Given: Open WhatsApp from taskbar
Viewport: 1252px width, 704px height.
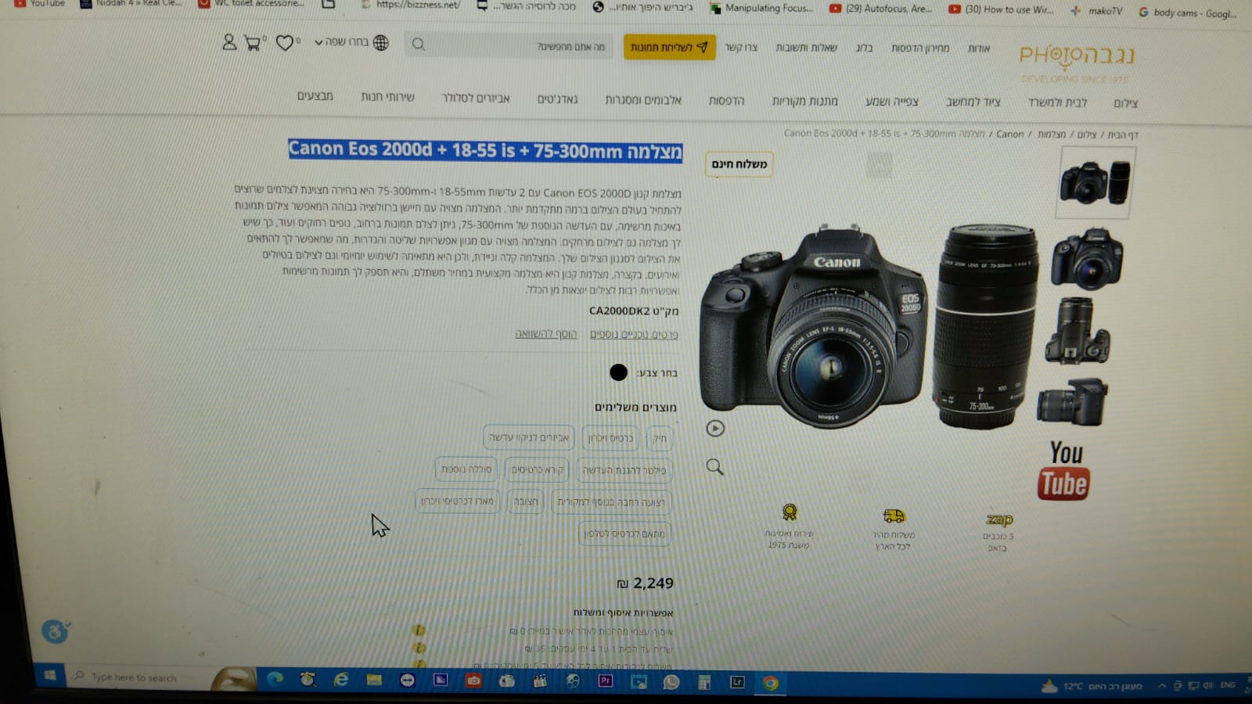Looking at the screenshot, I should click(671, 682).
